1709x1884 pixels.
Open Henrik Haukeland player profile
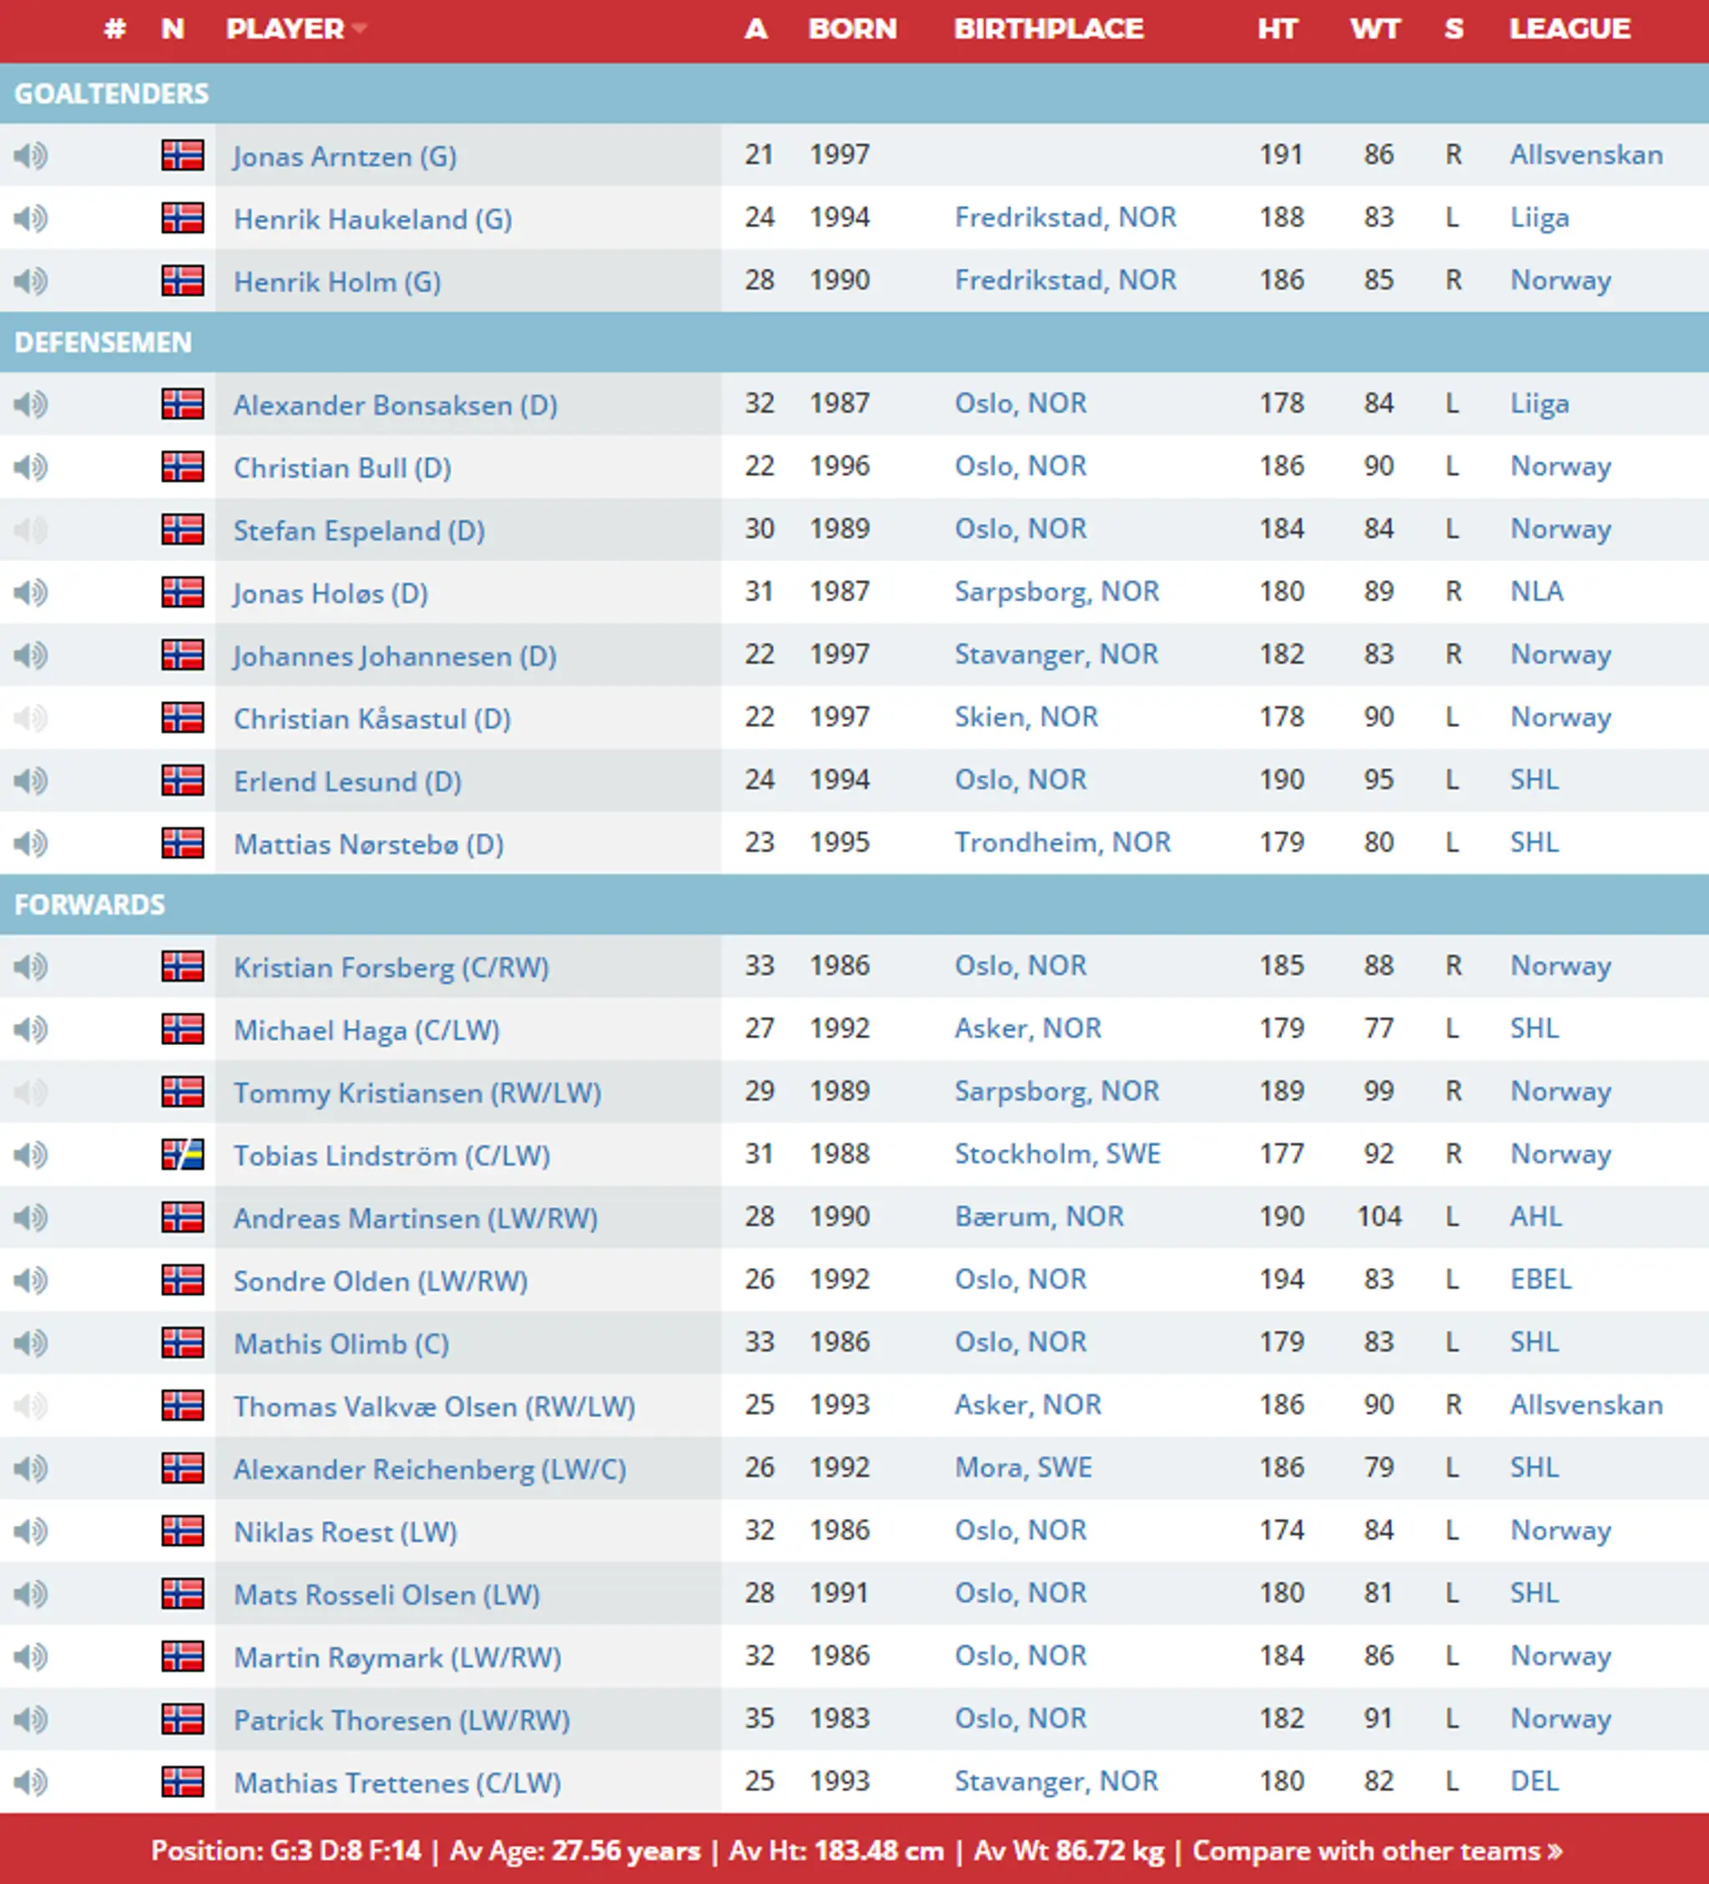[x=373, y=219]
